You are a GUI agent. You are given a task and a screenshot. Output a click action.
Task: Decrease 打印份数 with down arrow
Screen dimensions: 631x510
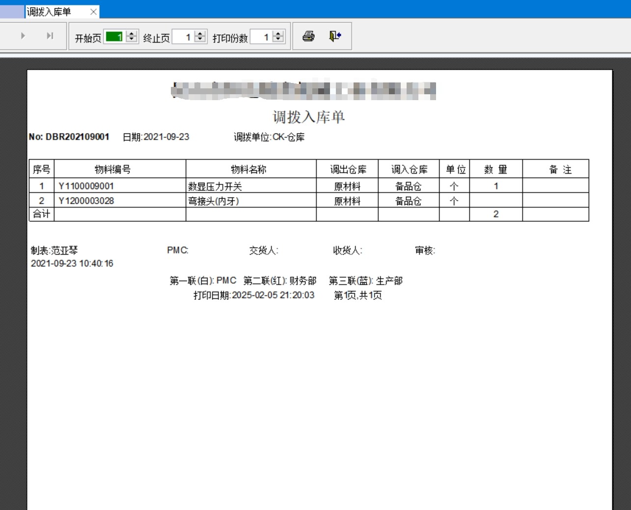pyautogui.click(x=278, y=40)
